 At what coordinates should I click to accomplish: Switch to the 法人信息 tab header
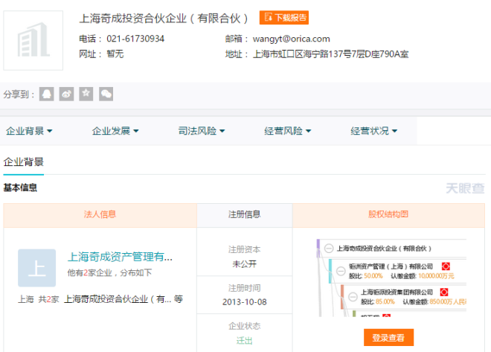pos(100,215)
